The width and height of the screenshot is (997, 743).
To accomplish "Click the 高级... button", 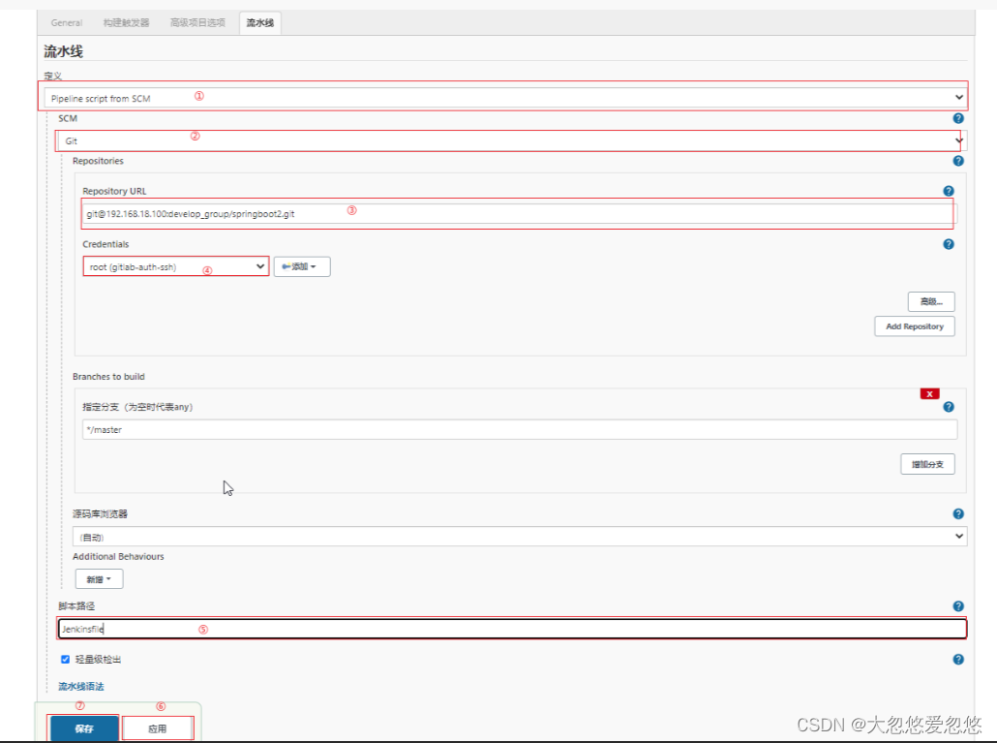I will point(931,301).
